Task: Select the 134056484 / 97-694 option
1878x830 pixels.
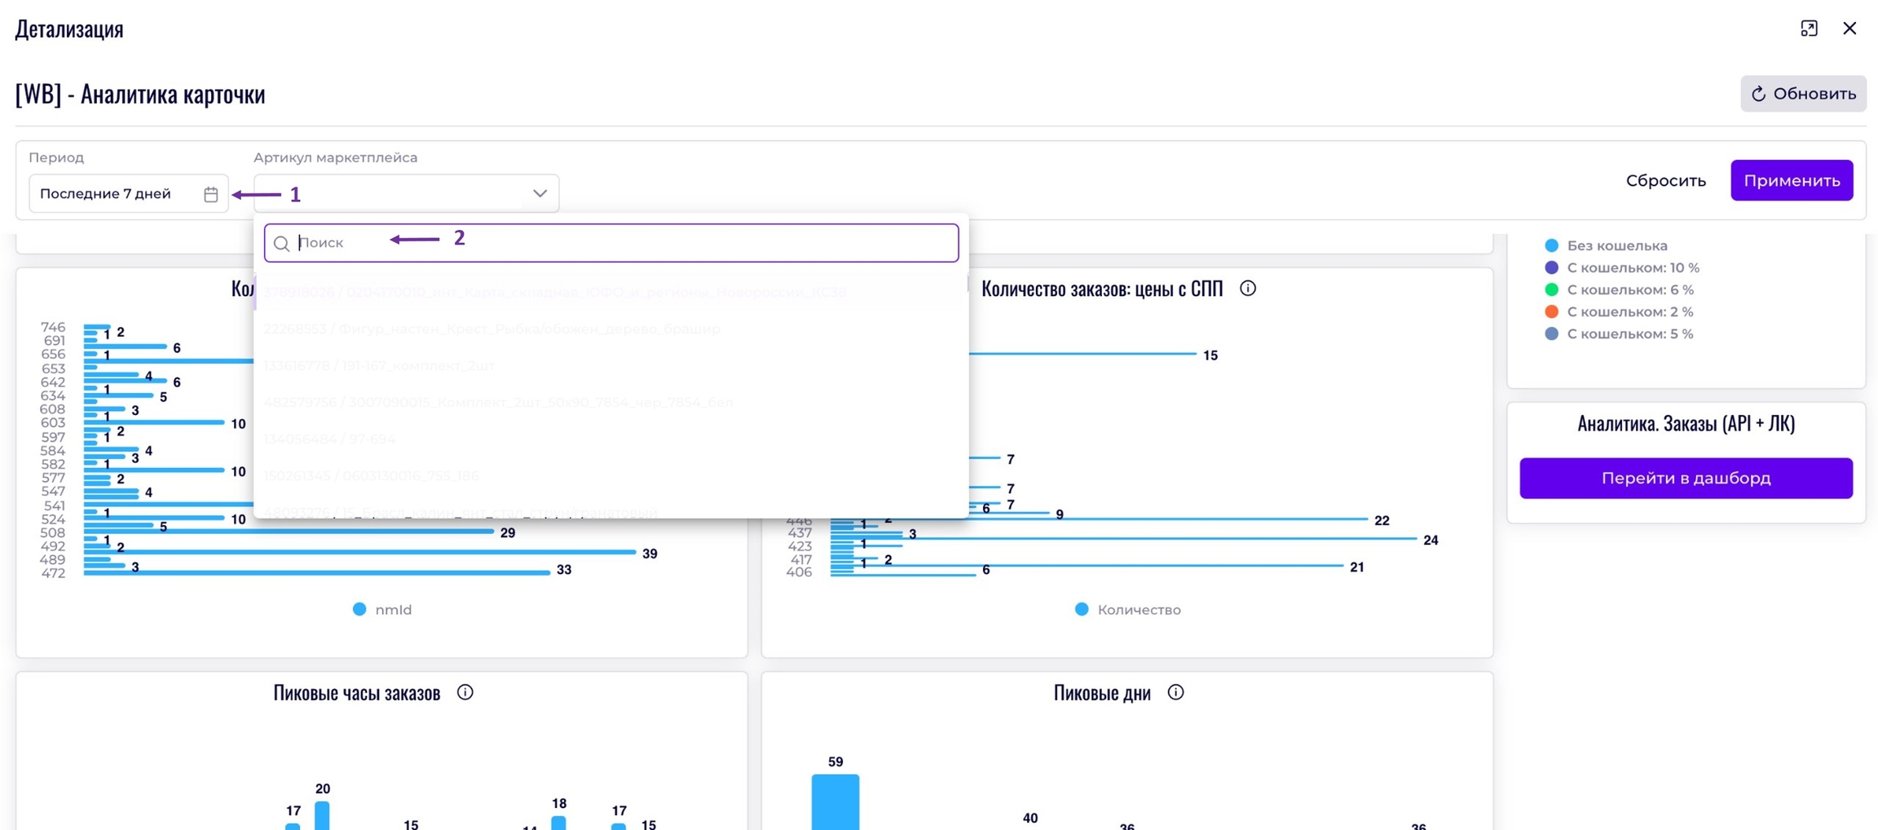Action: click(x=329, y=439)
